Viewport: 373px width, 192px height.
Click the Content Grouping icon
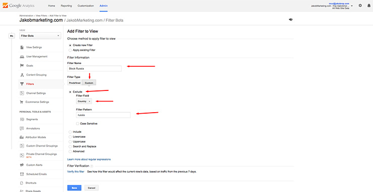coord(22,75)
